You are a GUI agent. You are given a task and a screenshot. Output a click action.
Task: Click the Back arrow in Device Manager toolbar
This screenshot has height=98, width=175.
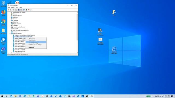tap(8, 10)
